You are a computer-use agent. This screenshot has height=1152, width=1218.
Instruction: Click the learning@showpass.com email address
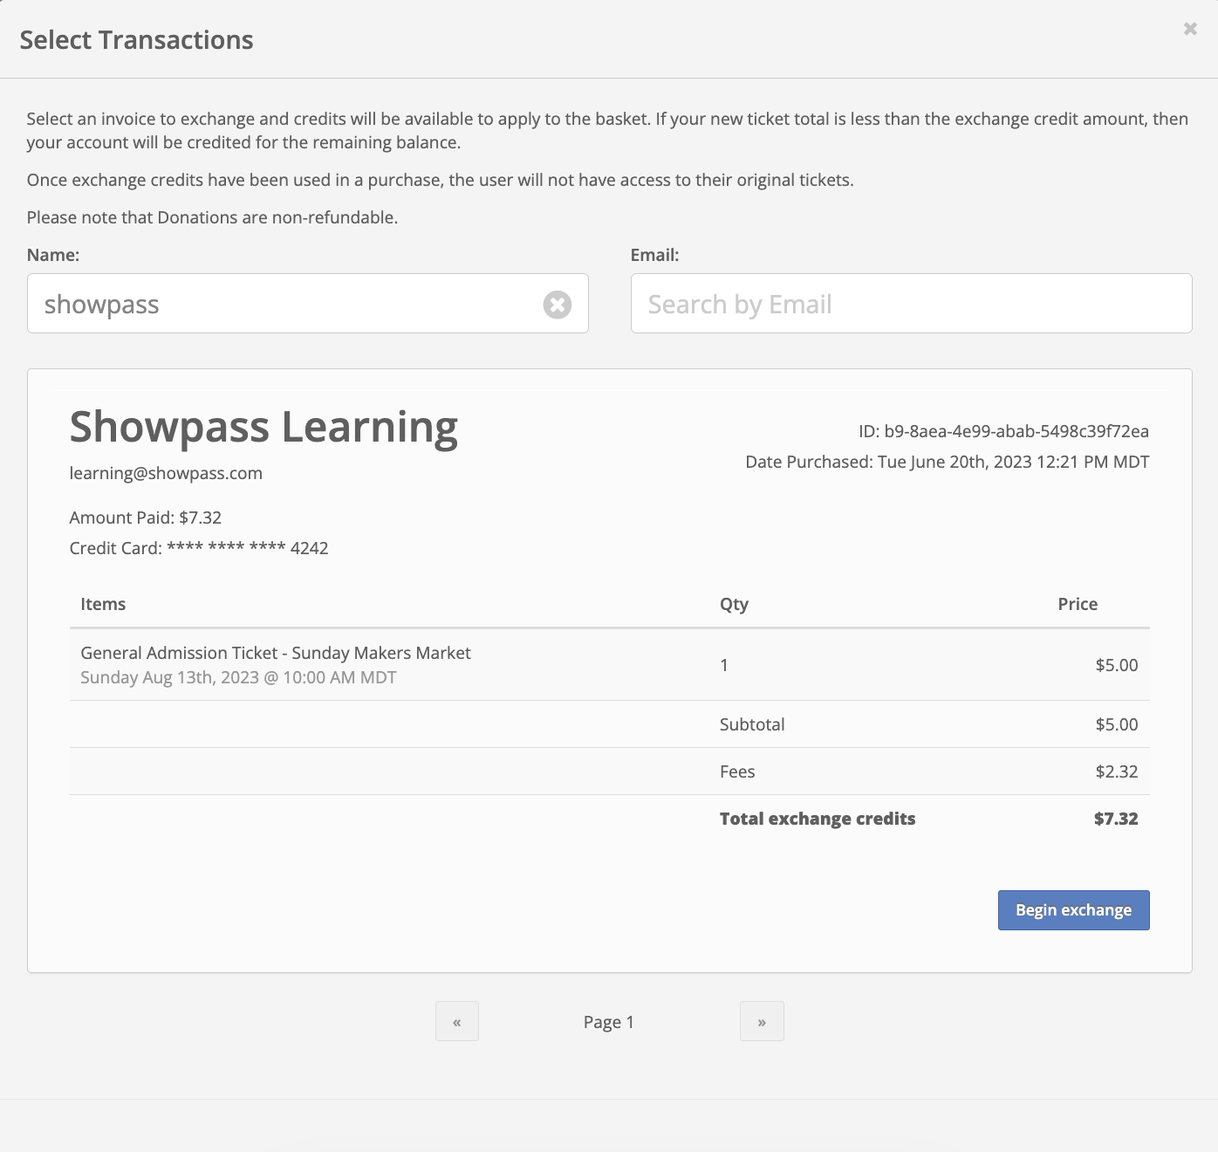166,473
